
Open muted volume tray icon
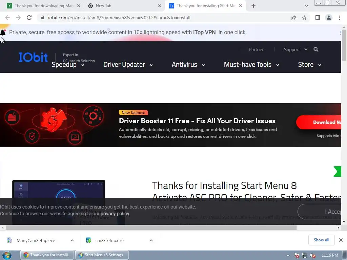(313, 255)
